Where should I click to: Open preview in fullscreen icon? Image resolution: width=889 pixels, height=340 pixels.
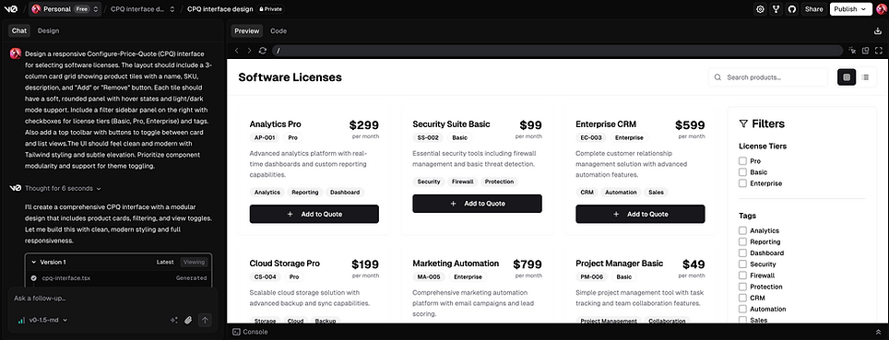pyautogui.click(x=879, y=51)
